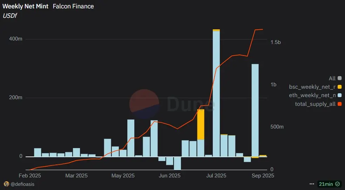Image resolution: width=345 pixels, height=190 pixels.
Task: Click the 200m left axis label
Action: (x=16, y=97)
